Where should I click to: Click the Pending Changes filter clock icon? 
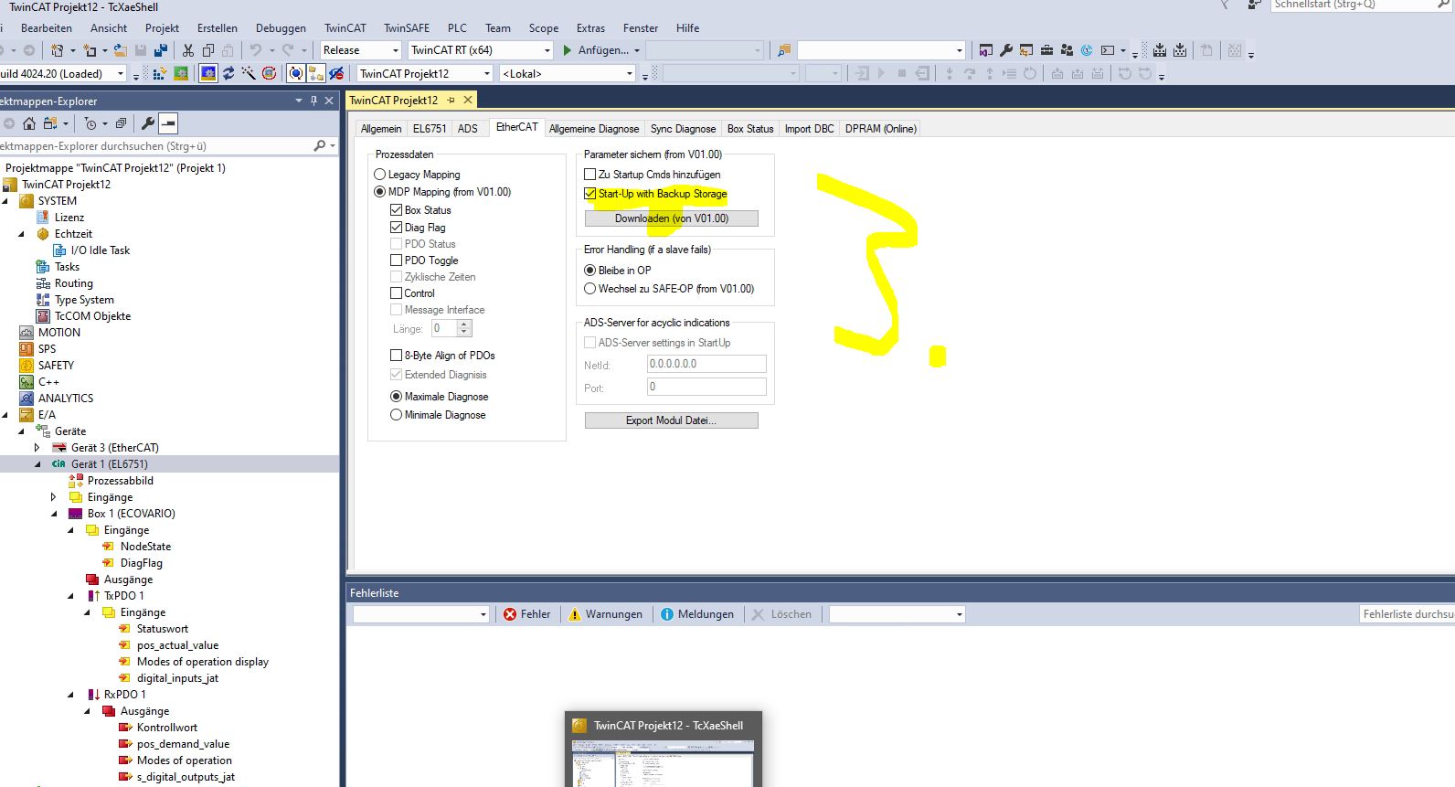(x=90, y=123)
